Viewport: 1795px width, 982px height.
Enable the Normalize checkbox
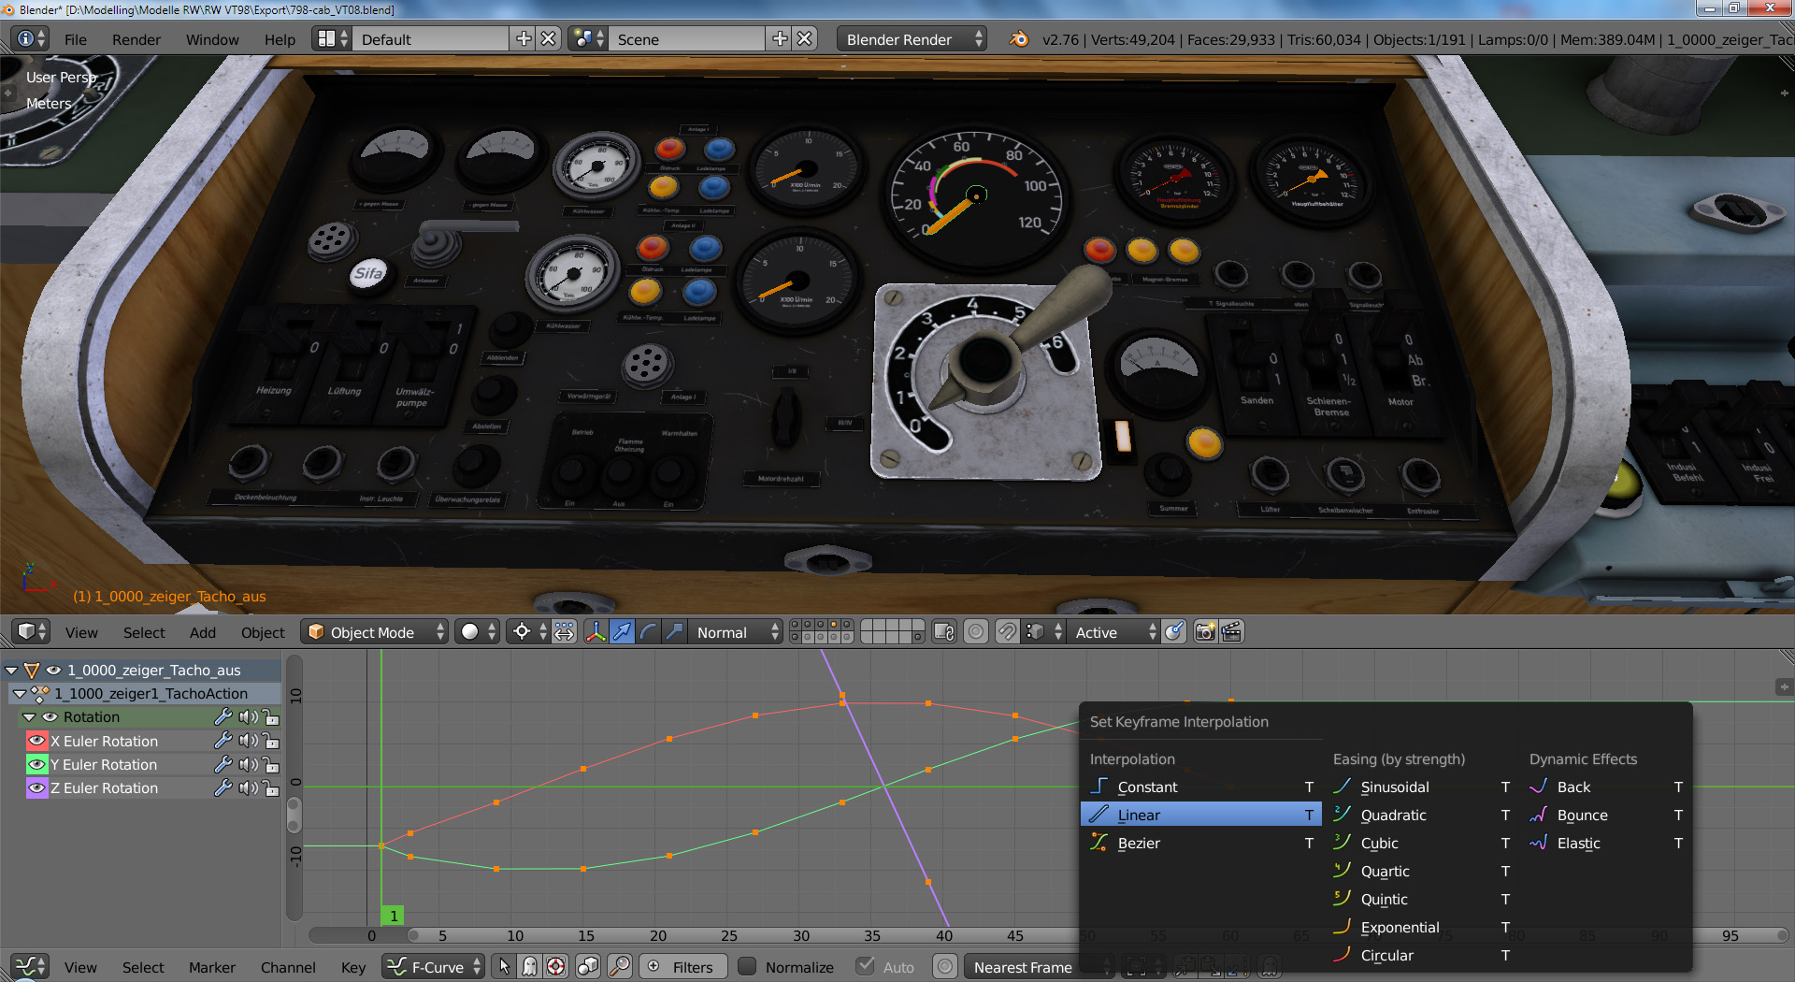(748, 967)
